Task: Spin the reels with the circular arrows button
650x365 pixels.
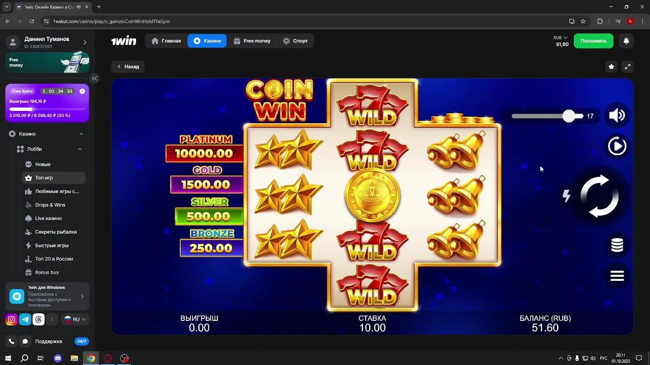Action: (599, 196)
